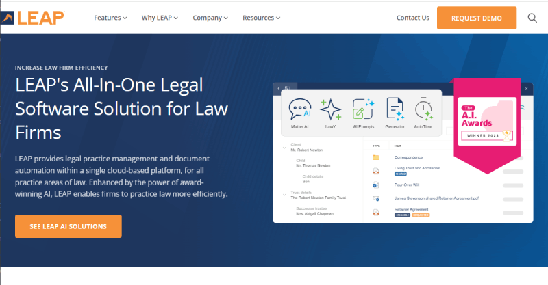Open the search magnifier icon
The image size is (548, 285).
[532, 18]
